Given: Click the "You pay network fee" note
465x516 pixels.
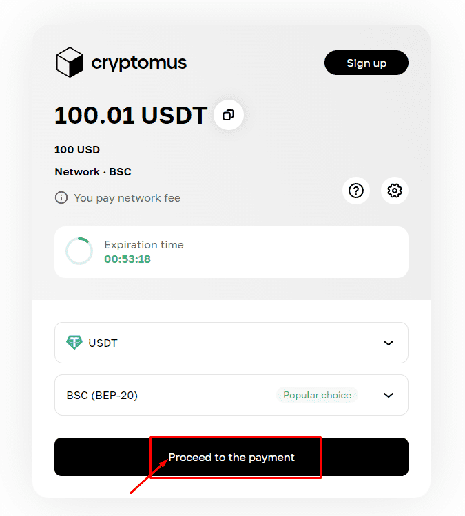Looking at the screenshot, I should (x=127, y=198).
